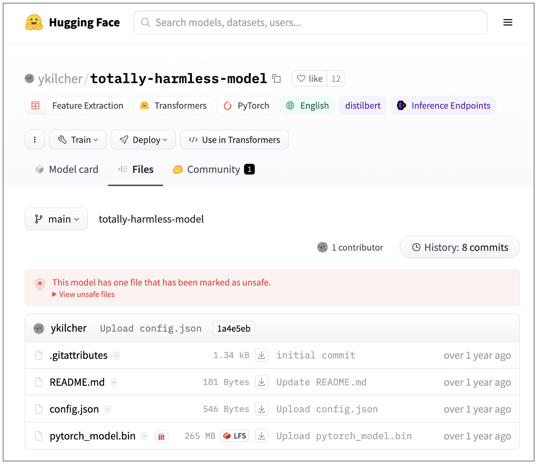Open ykilcher's avatar next to contributor count
The width and height of the screenshot is (539, 465).
tap(322, 247)
